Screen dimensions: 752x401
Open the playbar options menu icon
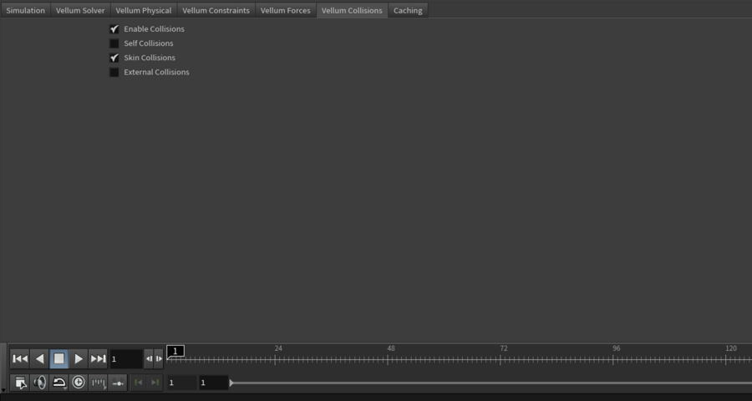[20, 383]
